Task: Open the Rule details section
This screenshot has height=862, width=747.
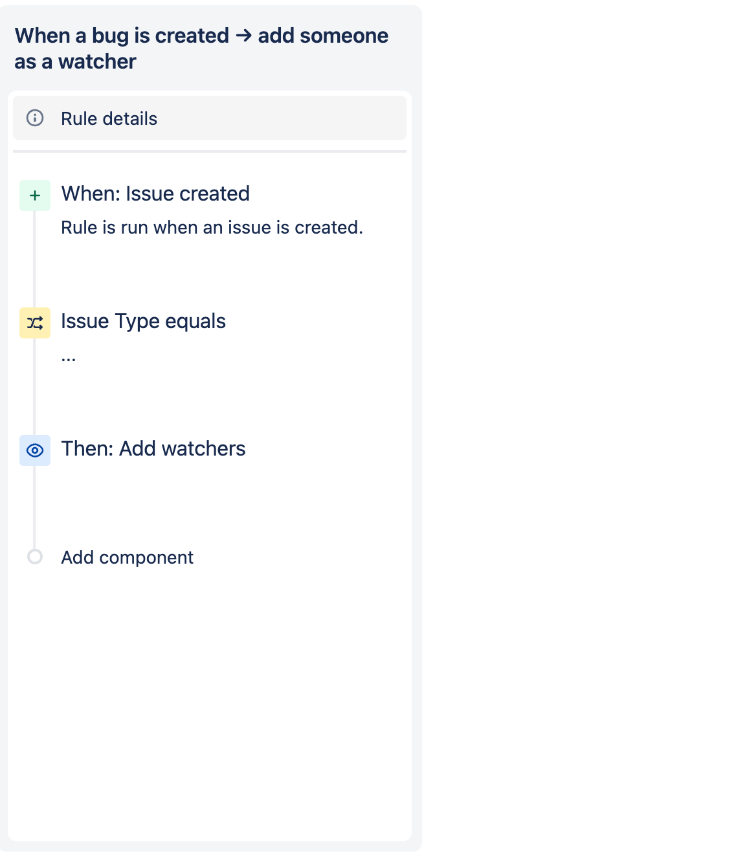Action: 109,118
